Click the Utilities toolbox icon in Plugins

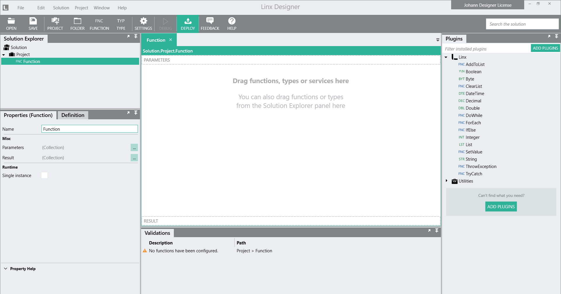[x=454, y=181]
